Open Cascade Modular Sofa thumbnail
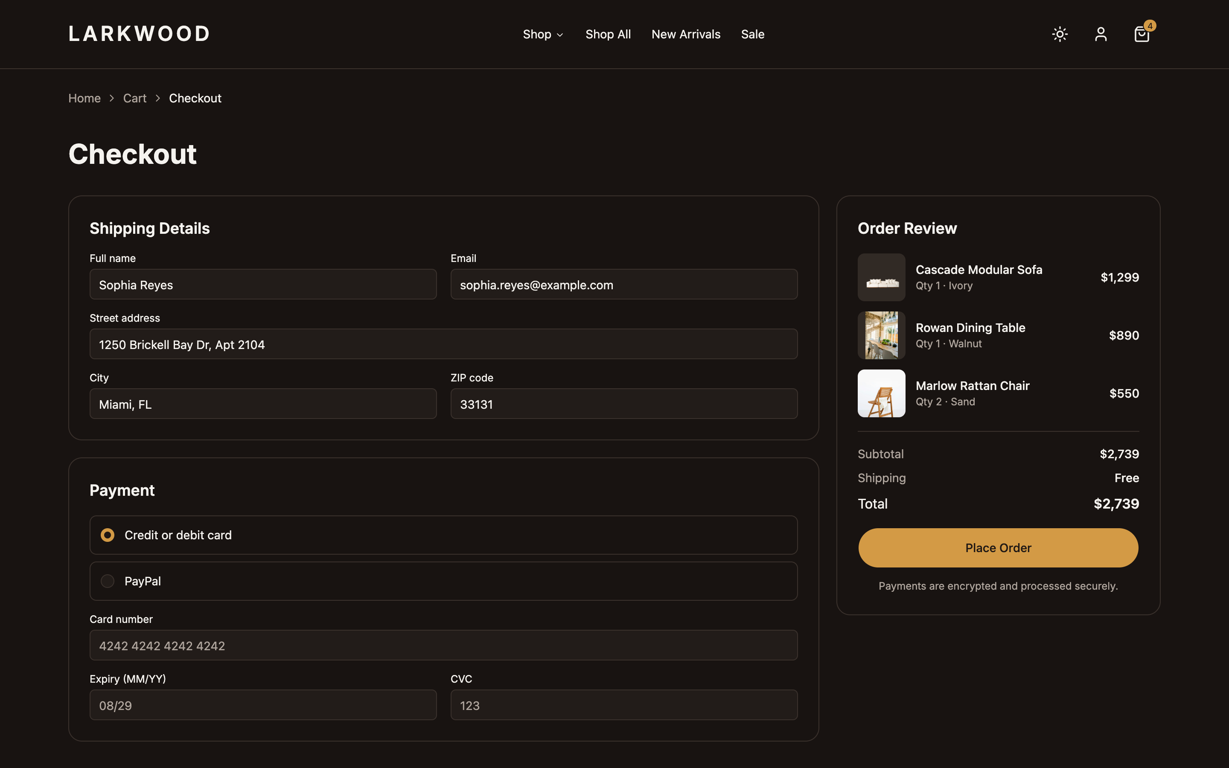This screenshot has width=1229, height=768. tap(881, 277)
